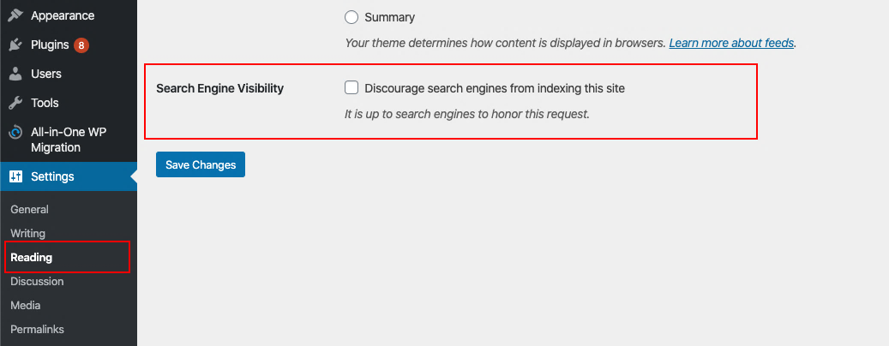Open All-in-One WP Migration menu text
This screenshot has height=346, width=889.
(x=69, y=140)
